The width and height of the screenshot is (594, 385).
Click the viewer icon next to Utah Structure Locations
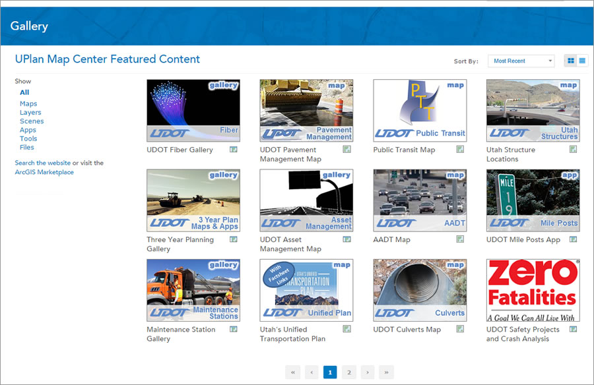[x=573, y=150]
